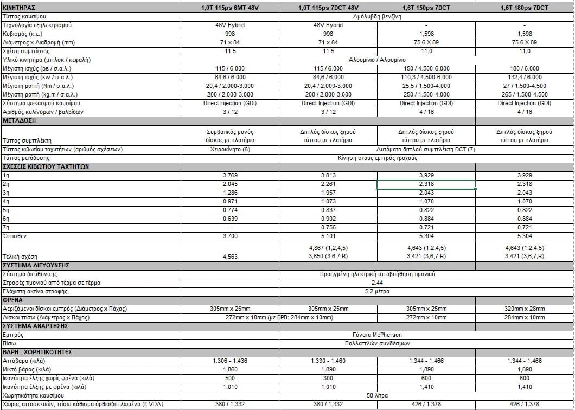
Task: Select the Αμόλυβδη βενζίνη fuel type cell
Action: (377, 17)
